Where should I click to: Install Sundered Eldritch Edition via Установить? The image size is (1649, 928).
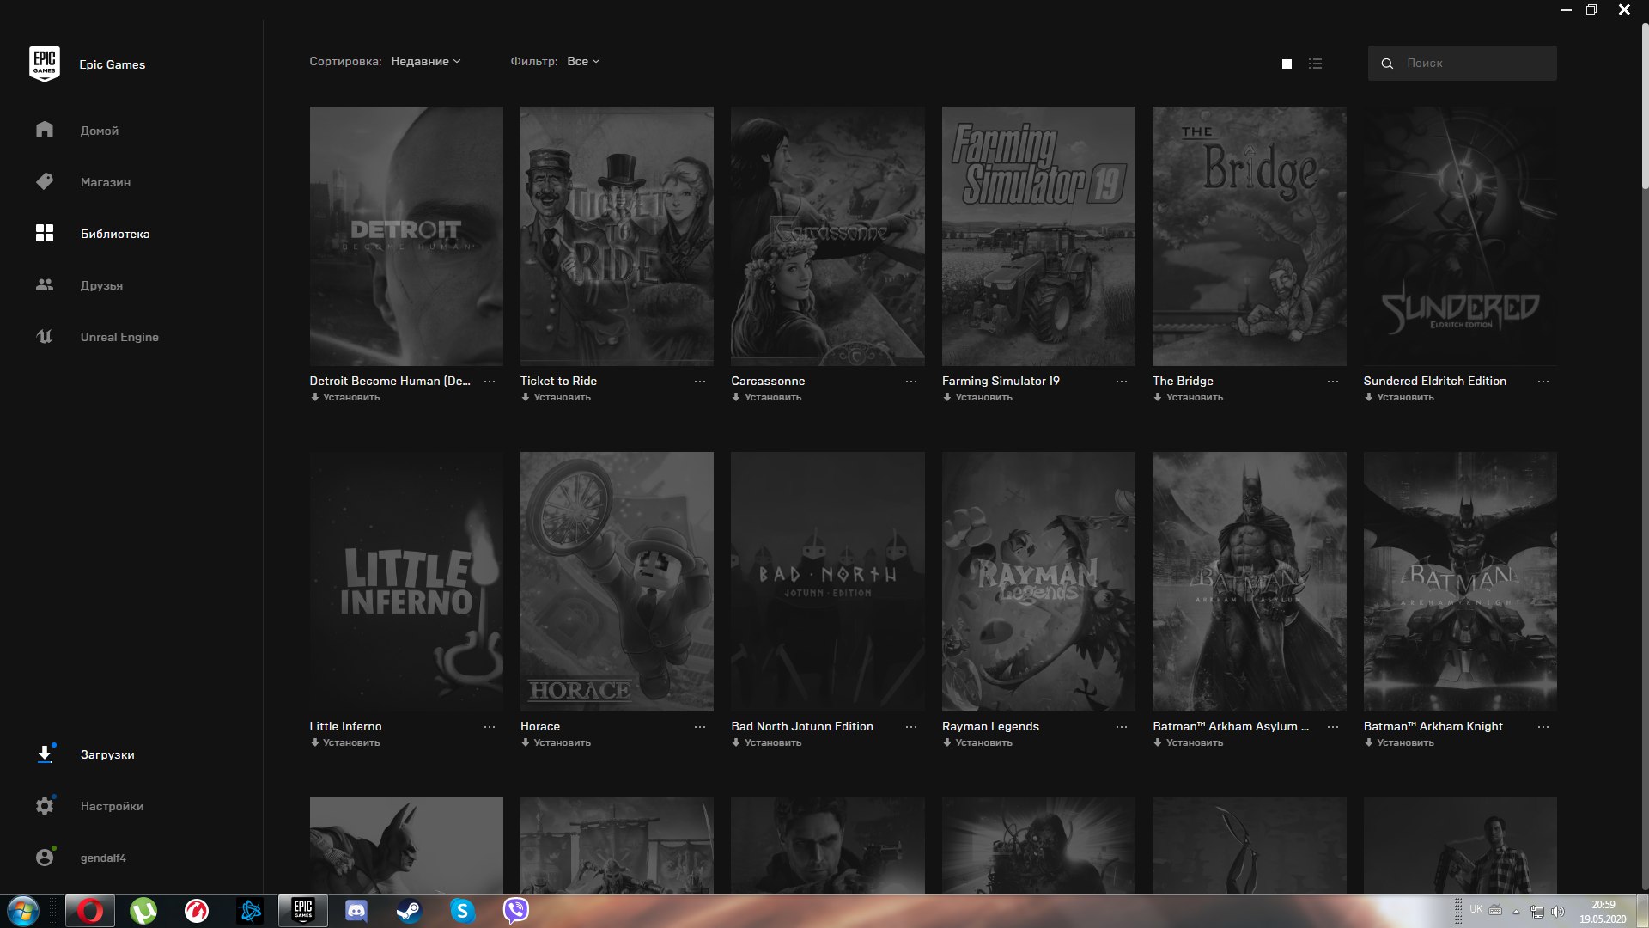(x=1399, y=398)
